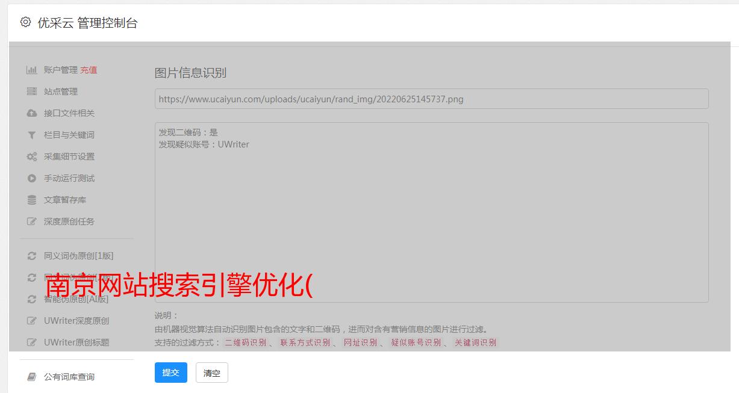Go to 深度原创任务

tap(69, 221)
